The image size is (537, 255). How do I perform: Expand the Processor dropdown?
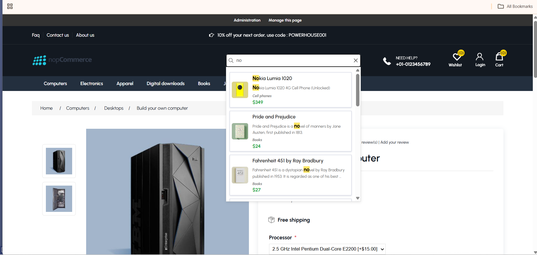(327, 249)
